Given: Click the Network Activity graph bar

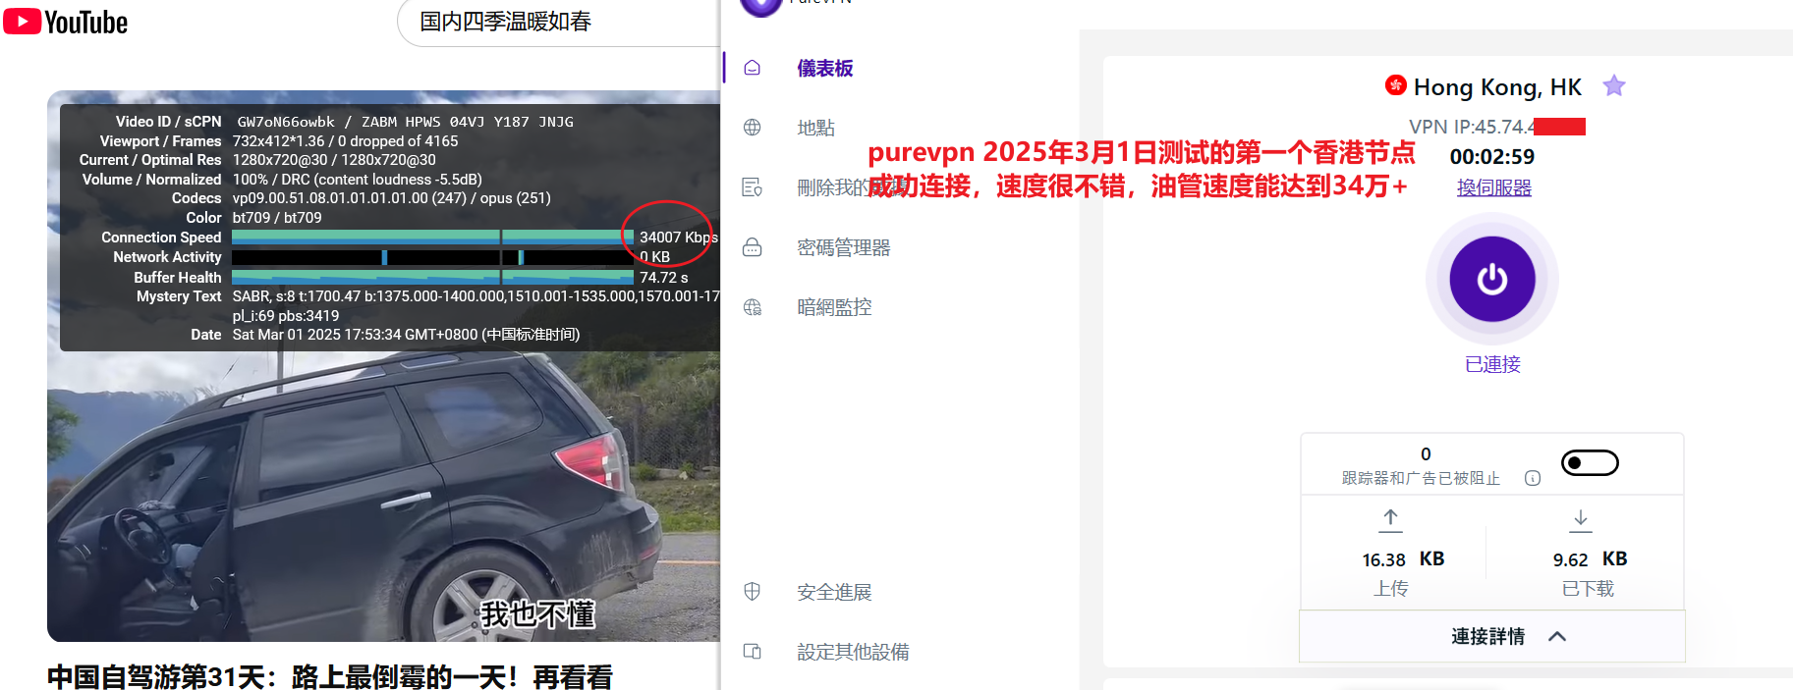Looking at the screenshot, I should tap(432, 257).
